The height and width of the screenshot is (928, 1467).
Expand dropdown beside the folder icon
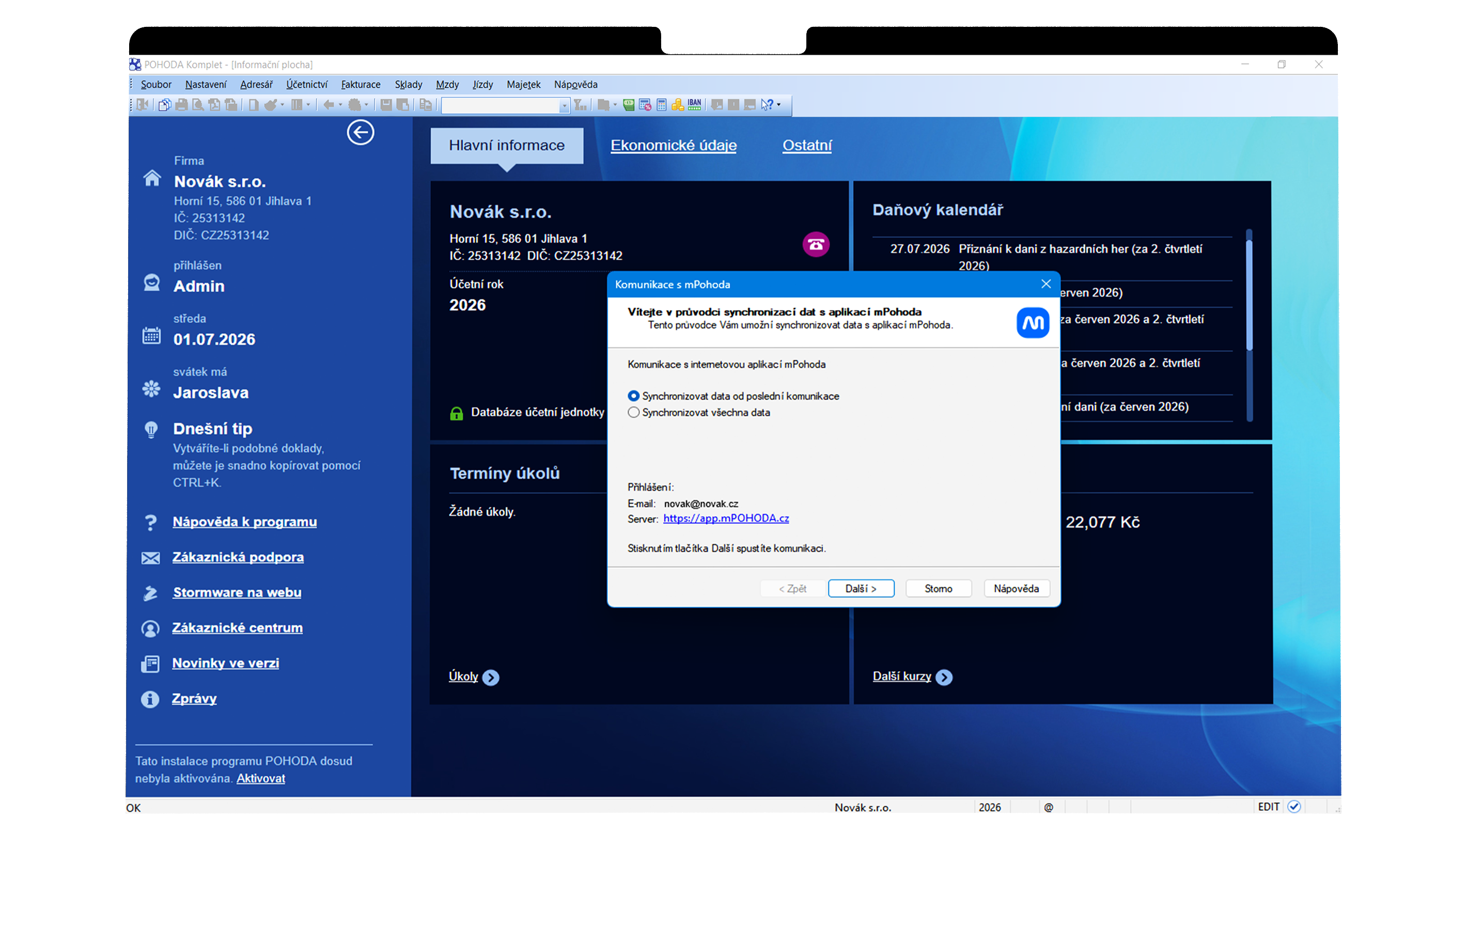(x=615, y=105)
